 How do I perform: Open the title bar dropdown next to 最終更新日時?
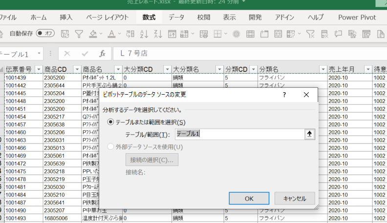pyautogui.click(x=244, y=2)
